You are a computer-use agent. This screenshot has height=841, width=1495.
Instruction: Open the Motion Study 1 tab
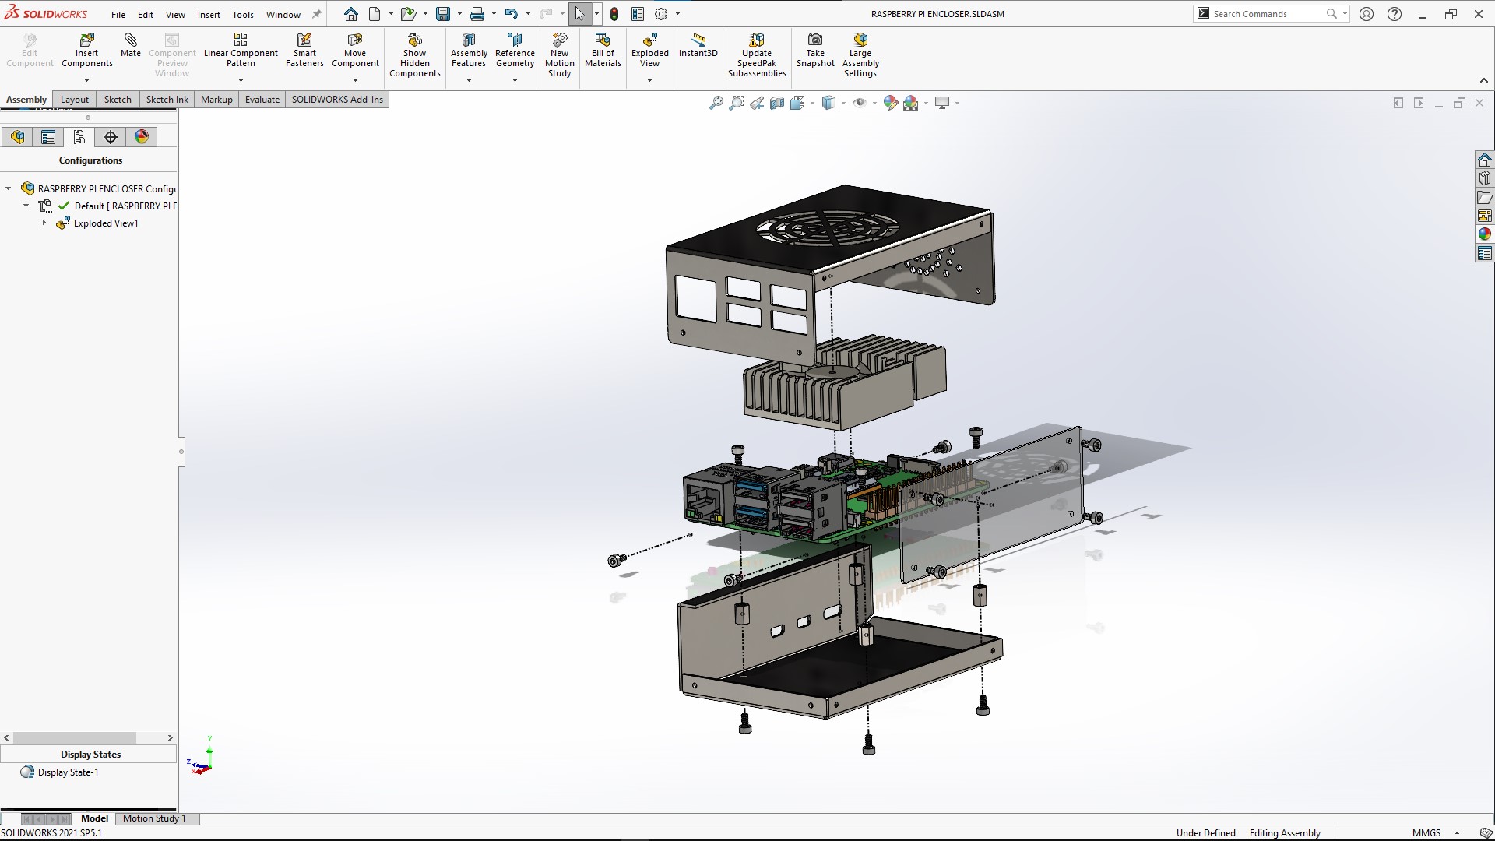click(x=154, y=818)
